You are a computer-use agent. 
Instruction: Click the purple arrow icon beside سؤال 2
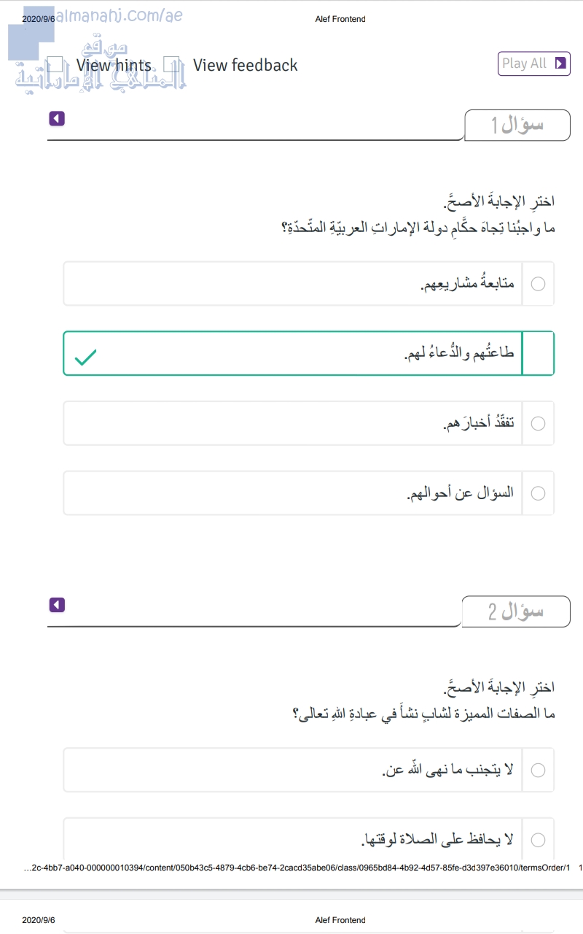click(x=57, y=605)
